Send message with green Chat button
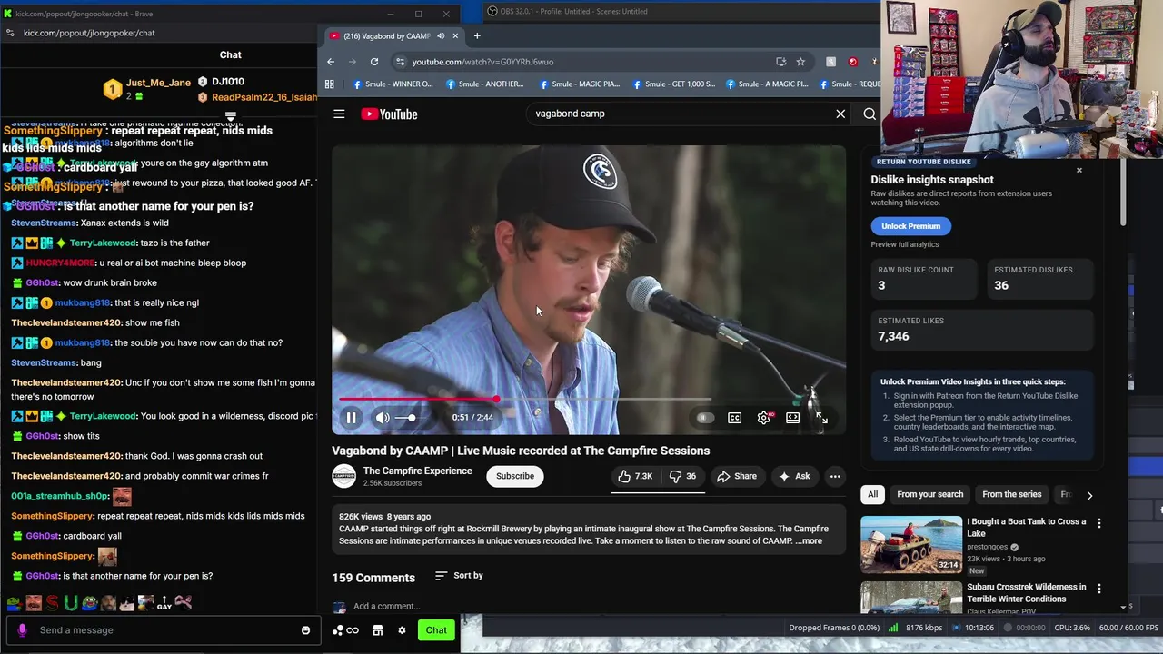Image resolution: width=1163 pixels, height=654 pixels. [x=436, y=630]
